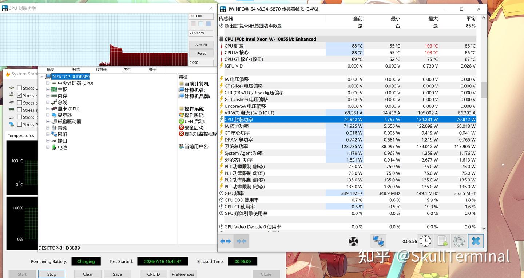The image size is (524, 278).
Task: Click the CPU chip icon in sensor header
Action: [221, 39]
